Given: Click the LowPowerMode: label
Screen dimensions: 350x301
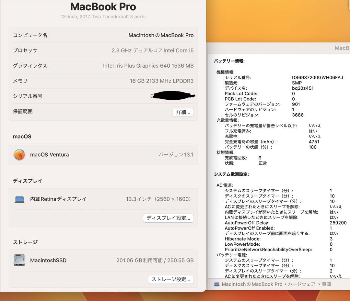Looking at the screenshot, I should (x=242, y=244).
